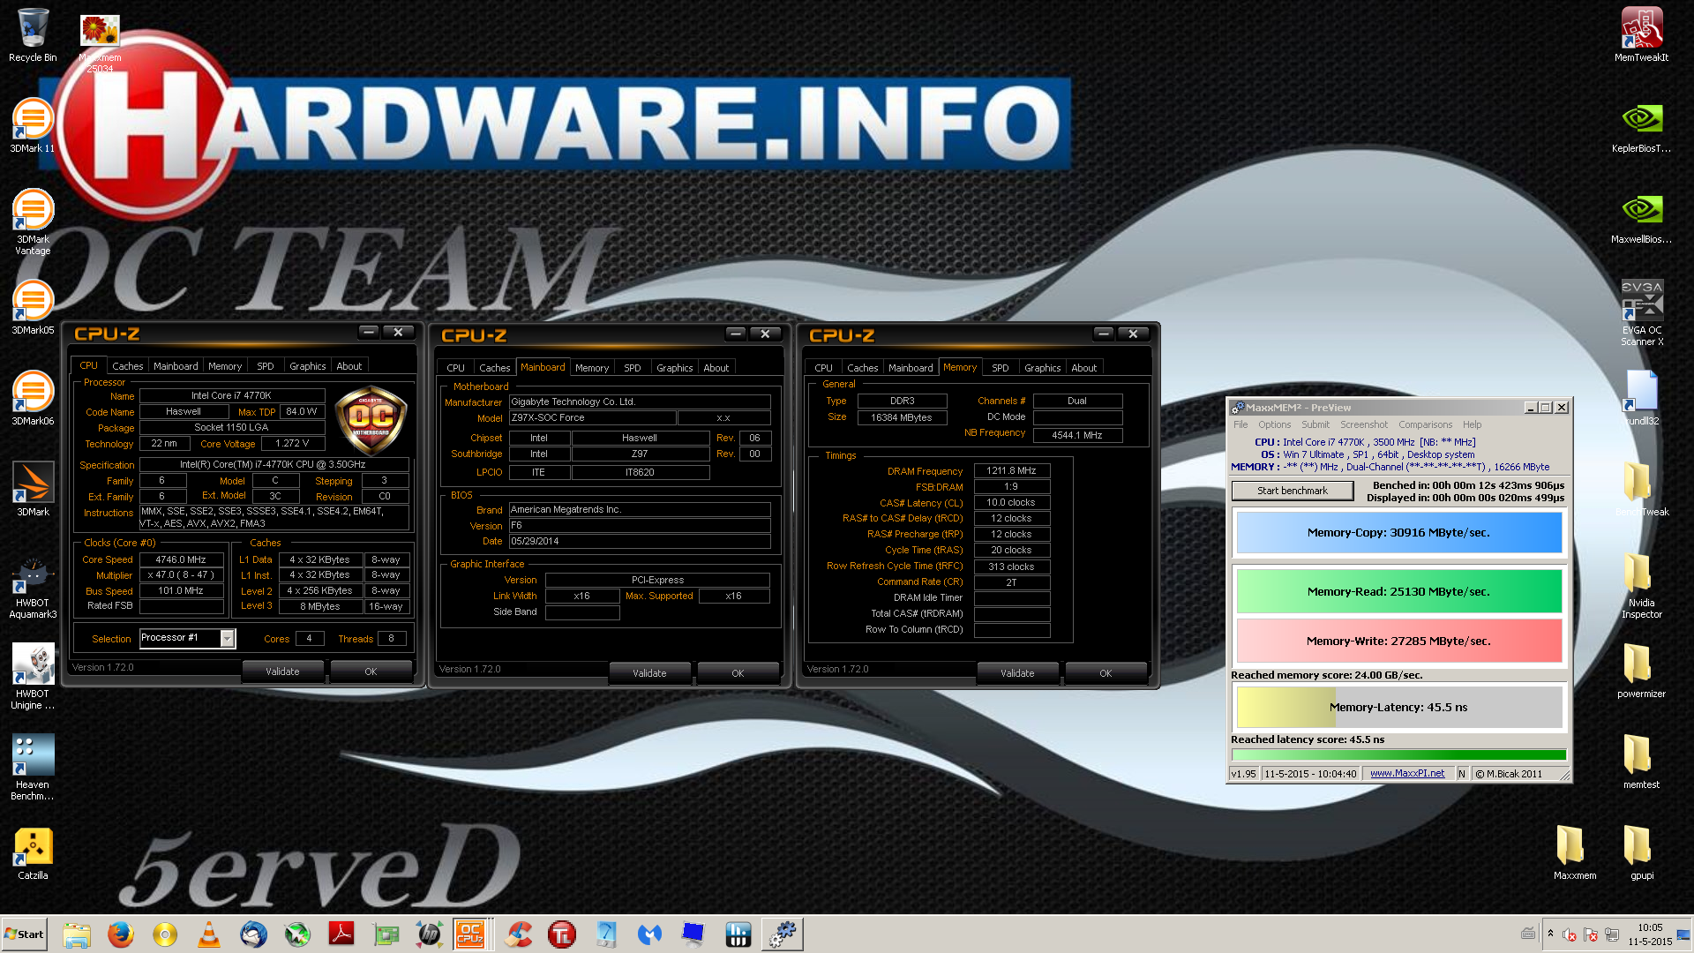This screenshot has width=1694, height=953.
Task: Open the gpupi folder on desktop
Action: click(1641, 852)
